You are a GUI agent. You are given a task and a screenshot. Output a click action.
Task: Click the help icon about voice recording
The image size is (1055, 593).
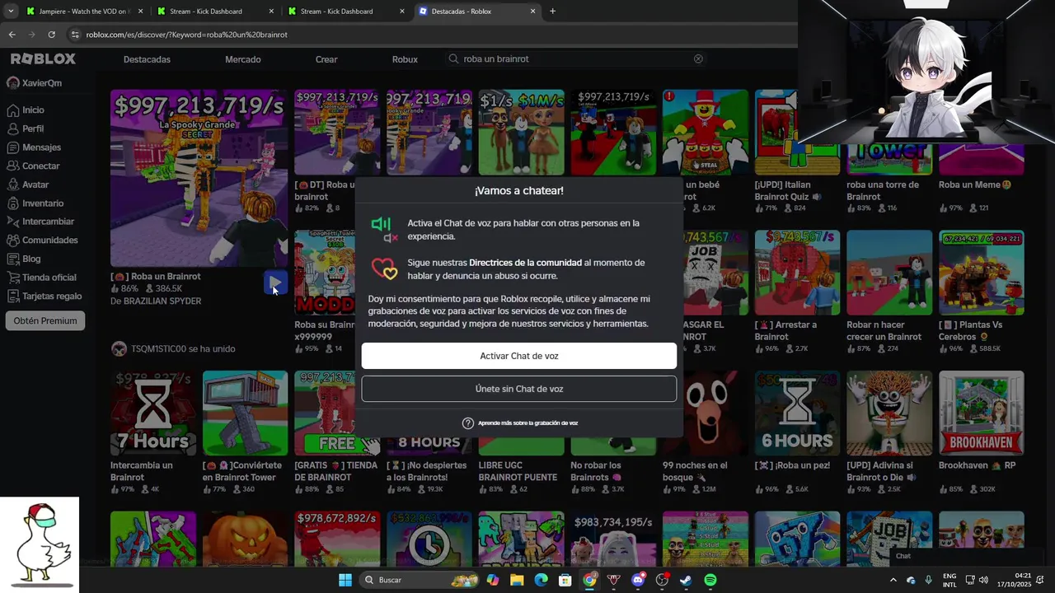pos(467,423)
